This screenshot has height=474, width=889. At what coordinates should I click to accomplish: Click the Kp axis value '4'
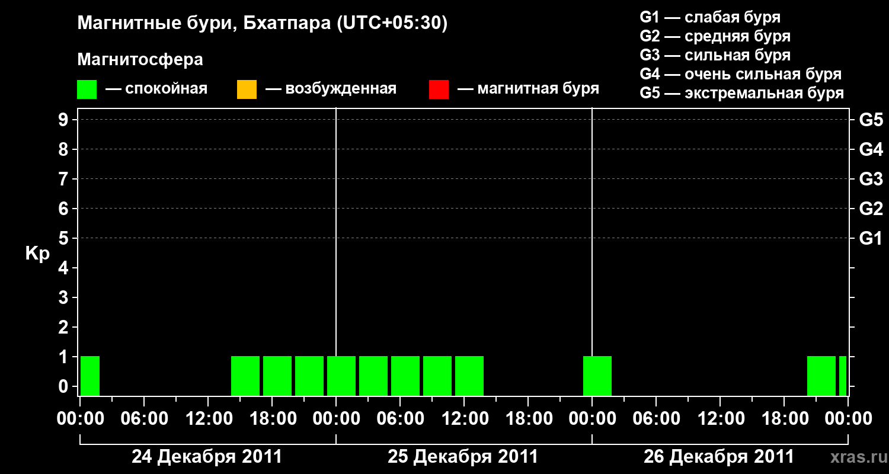[x=65, y=268]
